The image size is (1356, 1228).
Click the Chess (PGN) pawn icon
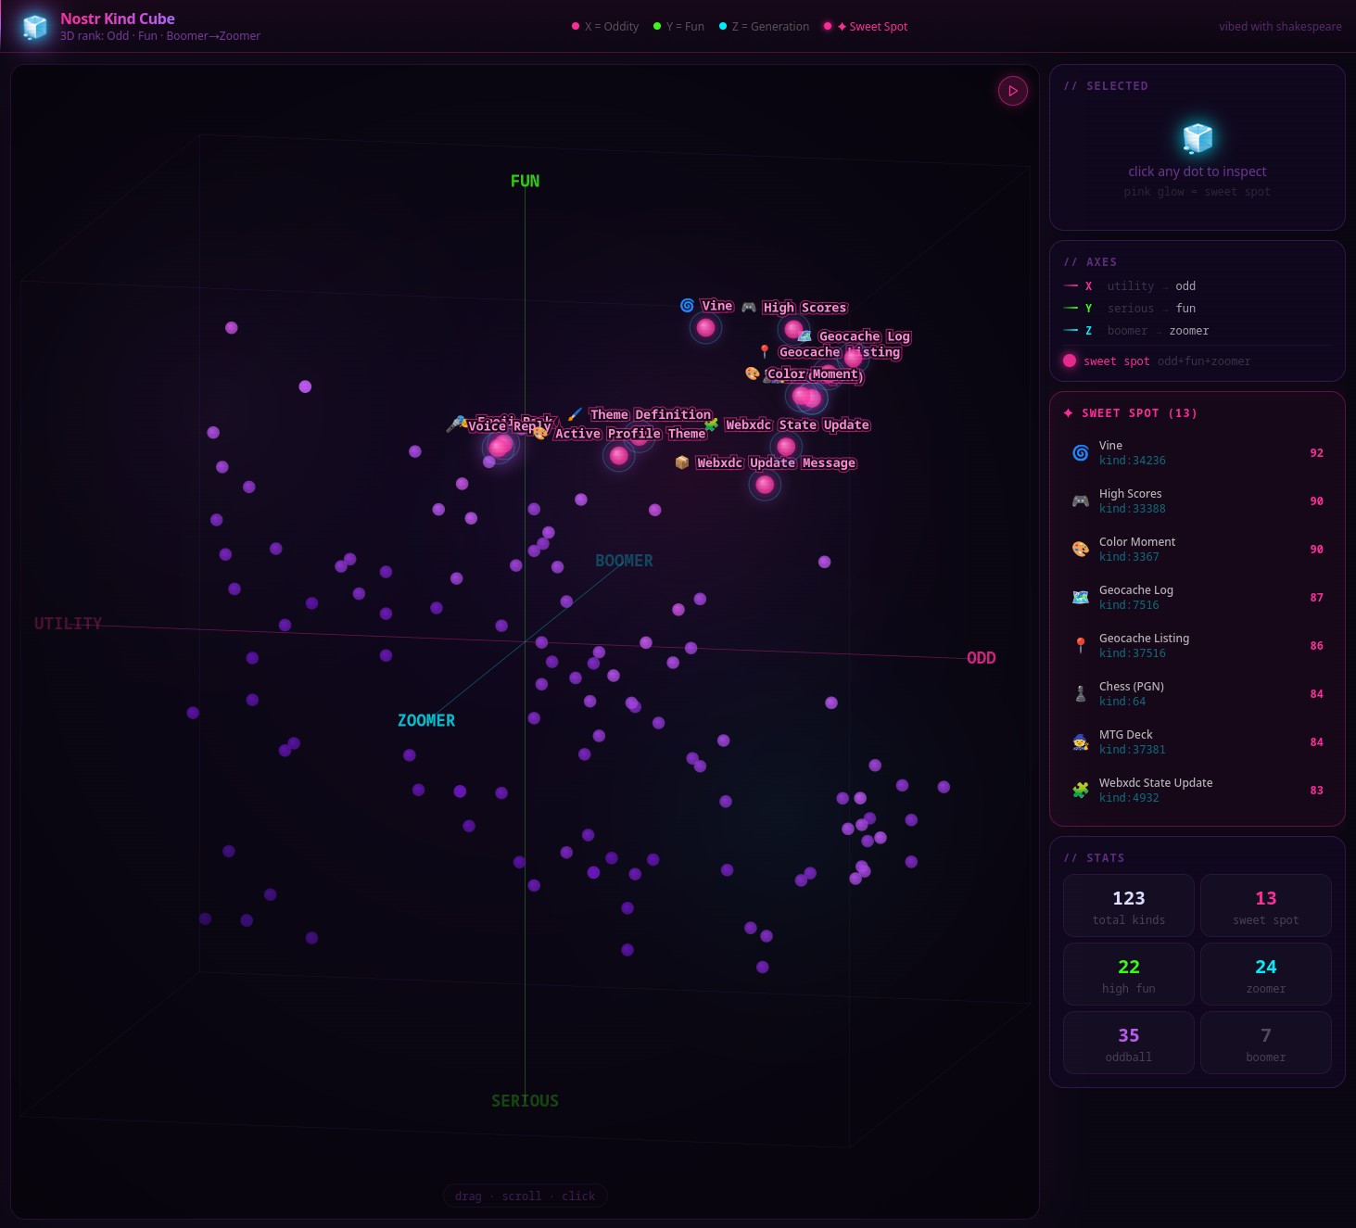coord(1080,693)
